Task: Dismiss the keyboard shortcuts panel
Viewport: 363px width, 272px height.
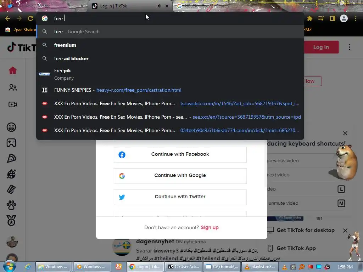Action: [x=345, y=133]
